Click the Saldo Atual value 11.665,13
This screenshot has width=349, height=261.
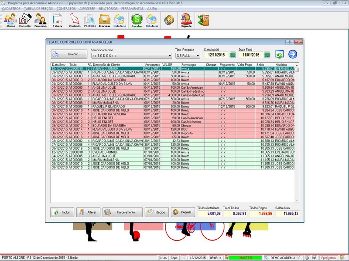coord(287,214)
